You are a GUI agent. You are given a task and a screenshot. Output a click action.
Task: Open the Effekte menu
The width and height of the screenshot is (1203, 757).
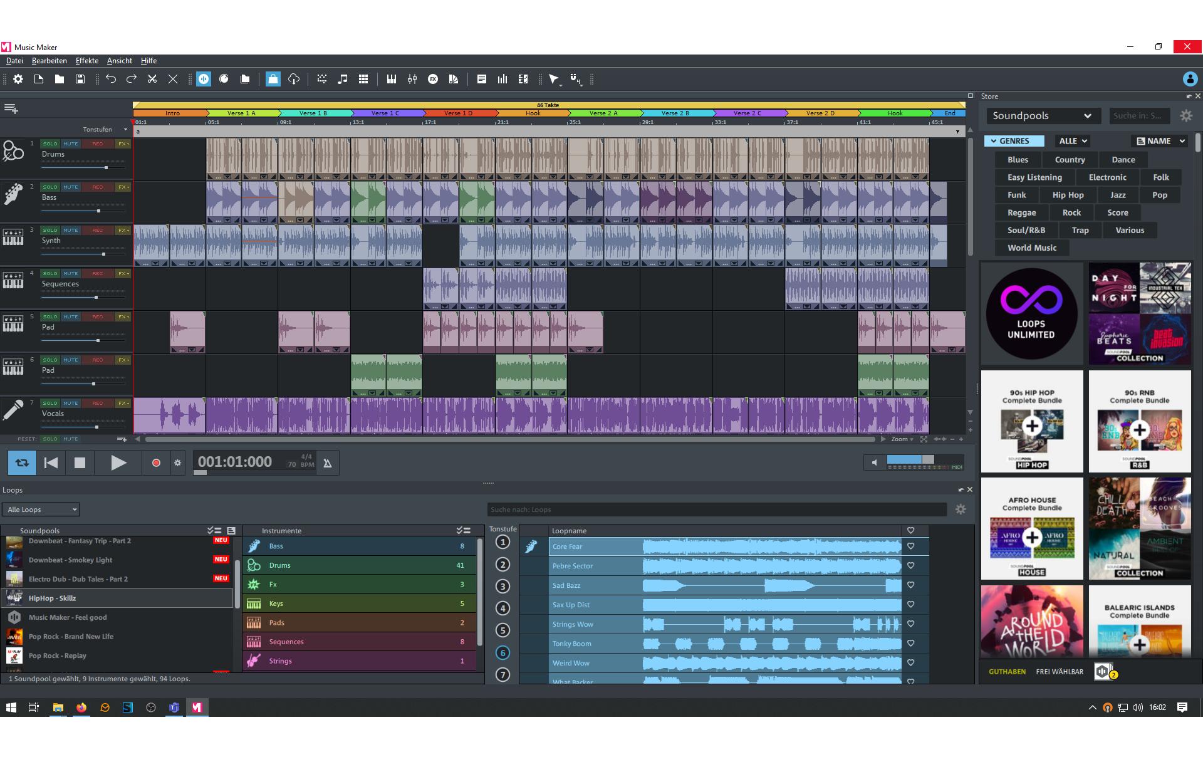(87, 61)
